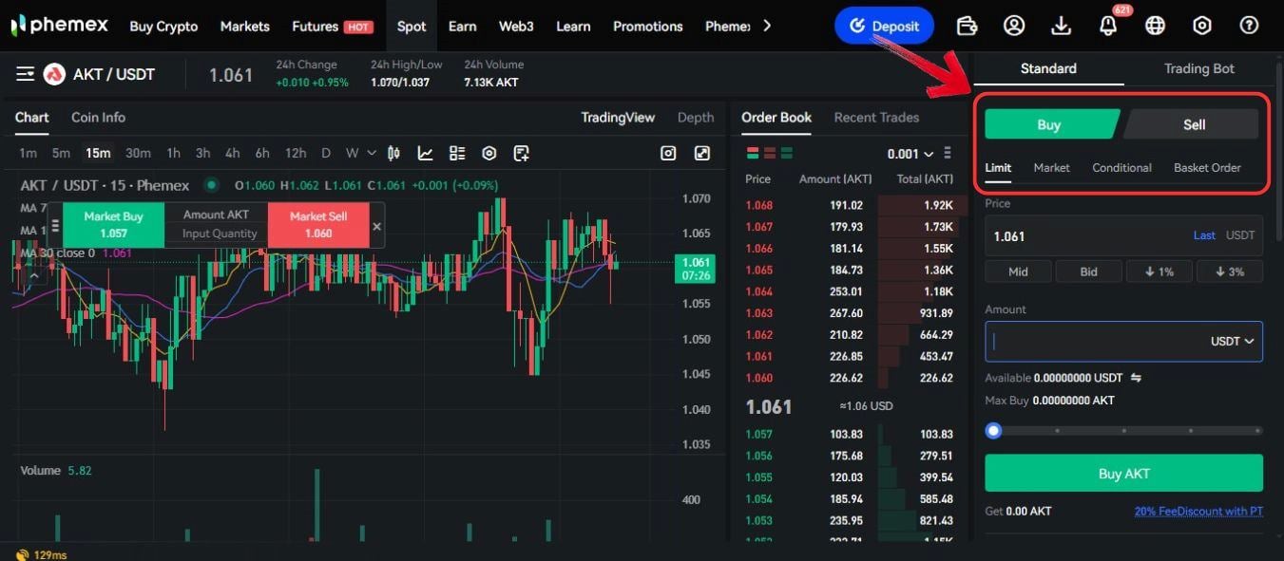Screen dimensions: 1284x561
Task: Show both bids and asks order book view
Action: 753,153
